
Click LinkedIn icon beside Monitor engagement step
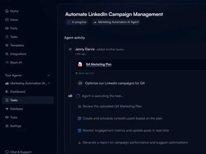[x=80, y=131]
